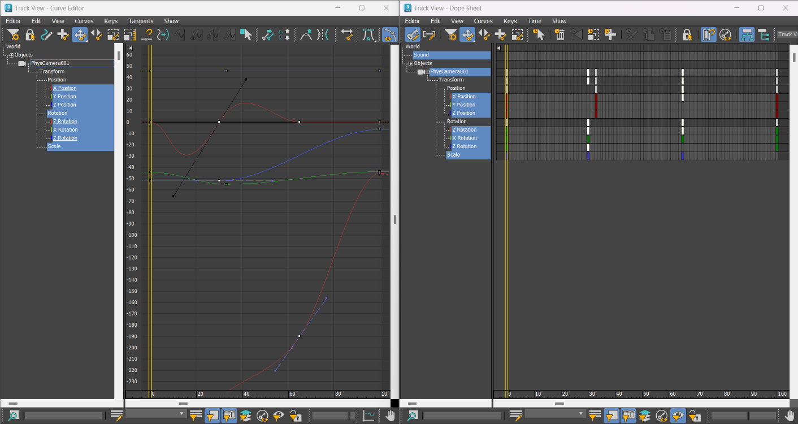Open Editor menu in Dope Sheet

point(413,21)
